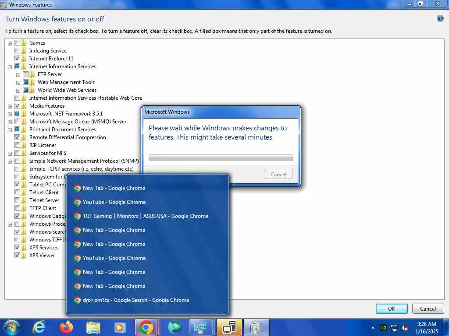The height and width of the screenshot is (336, 449).
Task: Launch Internet Explorer from the taskbar
Action: coord(39,327)
